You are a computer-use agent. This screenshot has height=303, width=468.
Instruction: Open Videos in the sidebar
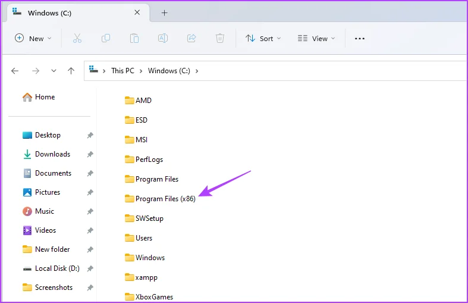coord(39,230)
